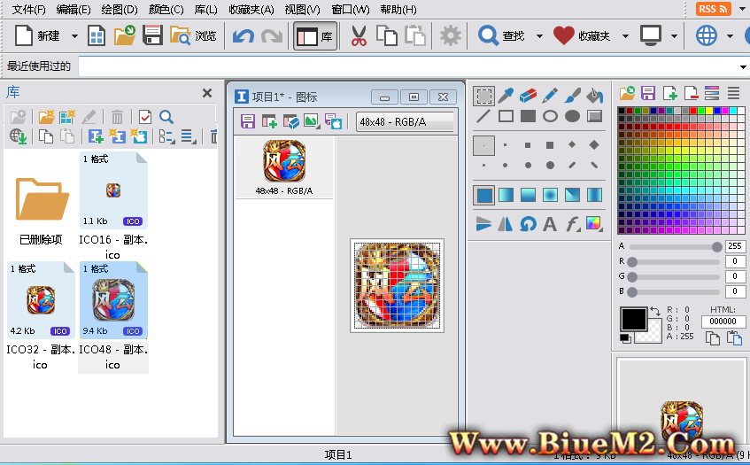Screen dimensions: 750x465
Task: Click the 查找 search button
Action: tap(502, 36)
